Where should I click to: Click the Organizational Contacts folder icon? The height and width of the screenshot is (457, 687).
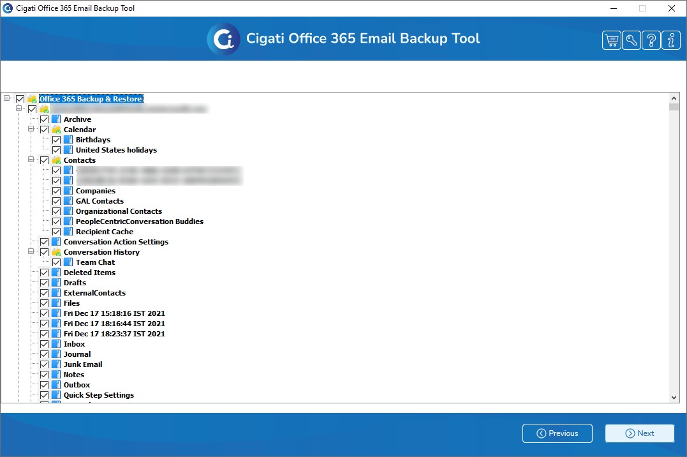pyautogui.click(x=68, y=211)
